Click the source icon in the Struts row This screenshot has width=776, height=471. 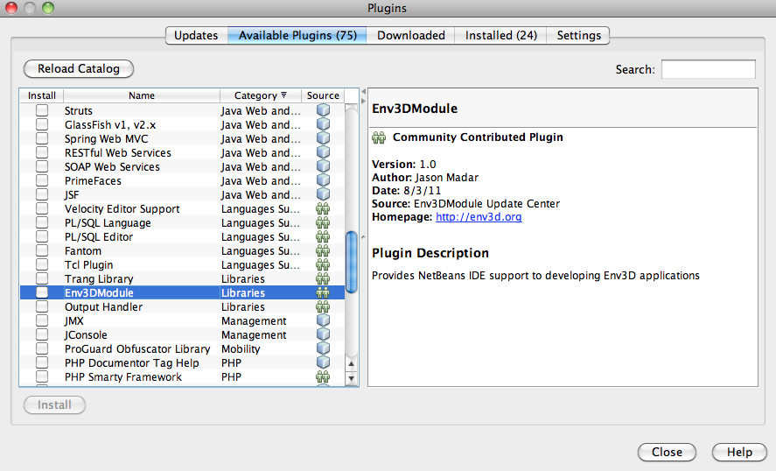pyautogui.click(x=323, y=110)
